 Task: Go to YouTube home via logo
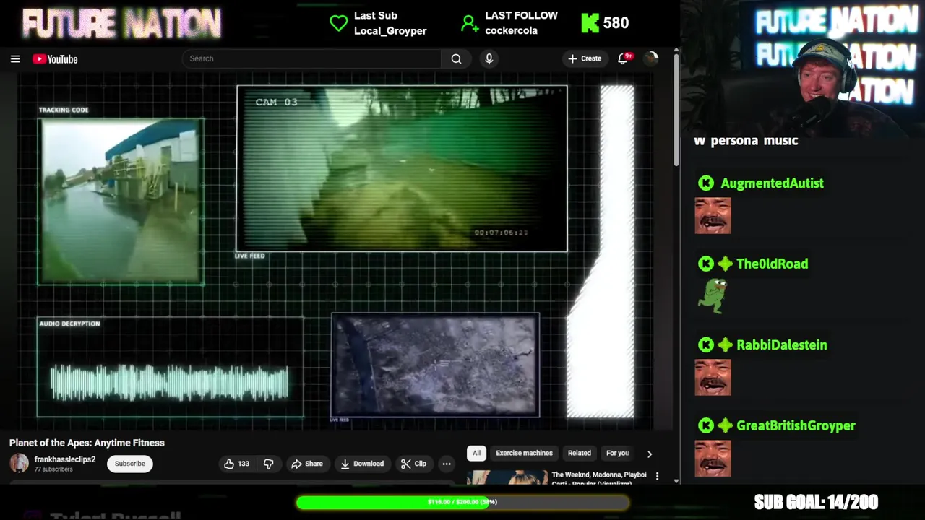pos(55,59)
